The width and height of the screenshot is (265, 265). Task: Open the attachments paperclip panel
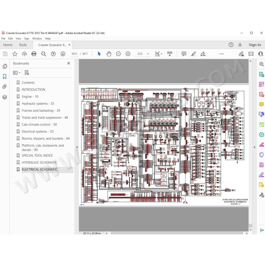5,87
